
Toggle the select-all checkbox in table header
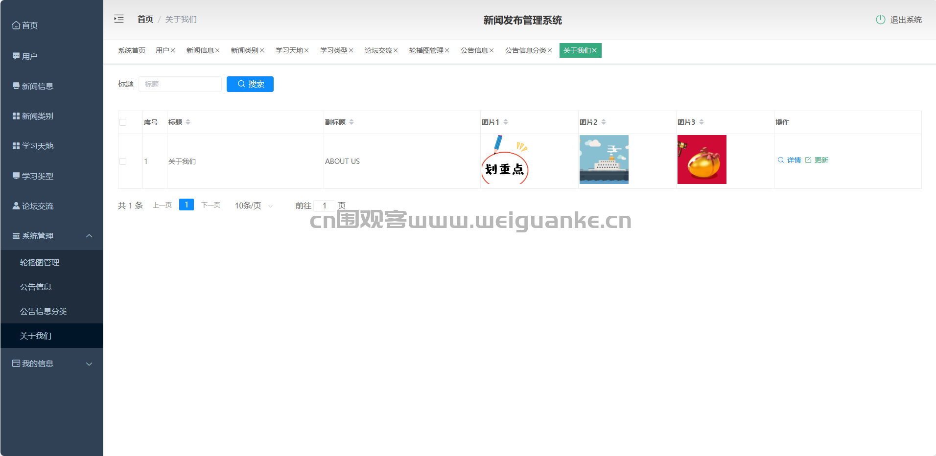pyautogui.click(x=123, y=122)
